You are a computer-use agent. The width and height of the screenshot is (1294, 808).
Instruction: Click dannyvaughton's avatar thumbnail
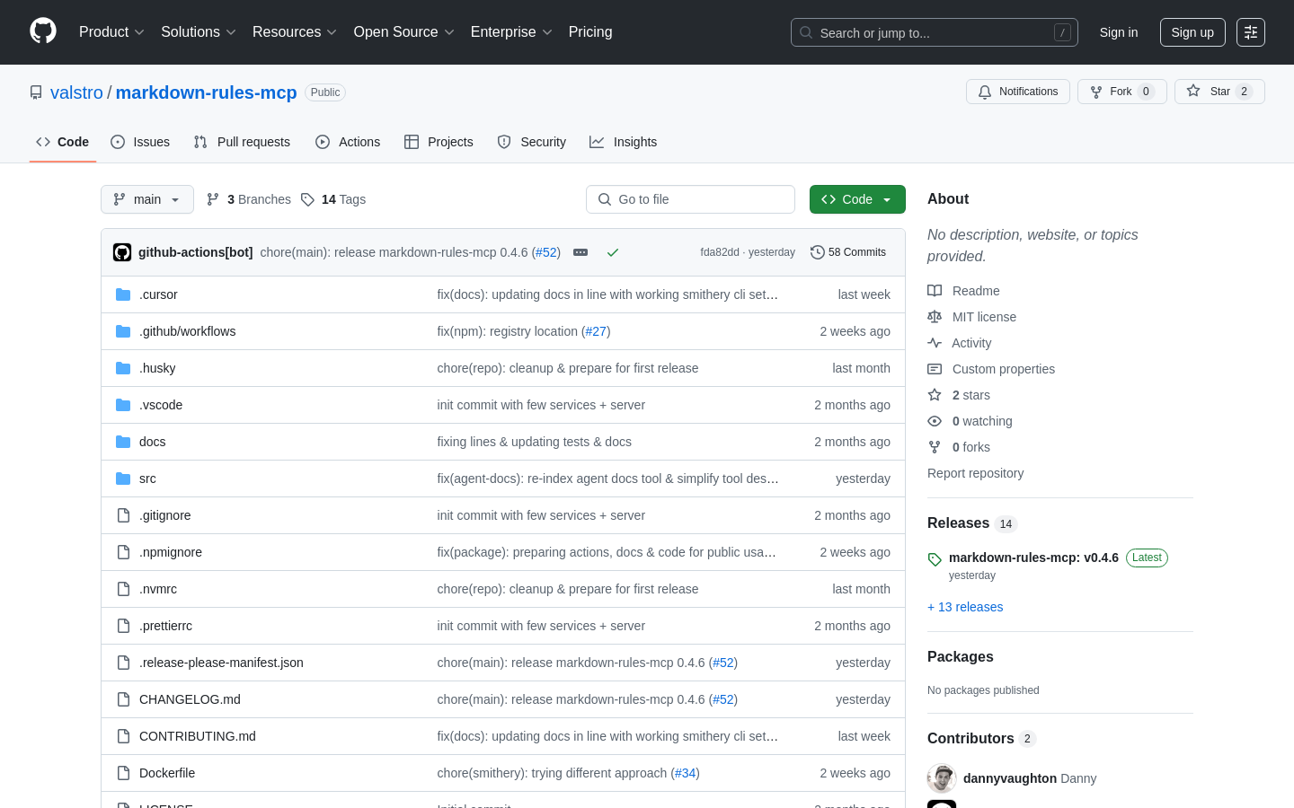click(x=942, y=778)
